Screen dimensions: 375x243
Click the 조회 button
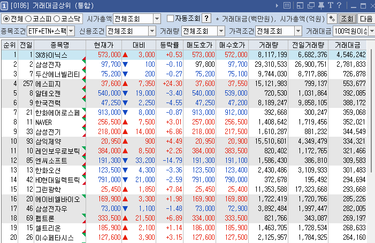click(x=347, y=19)
